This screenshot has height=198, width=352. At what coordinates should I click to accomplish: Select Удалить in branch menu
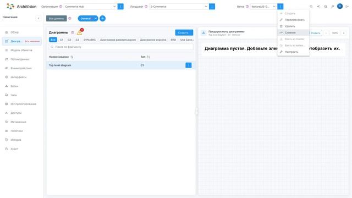click(293, 26)
